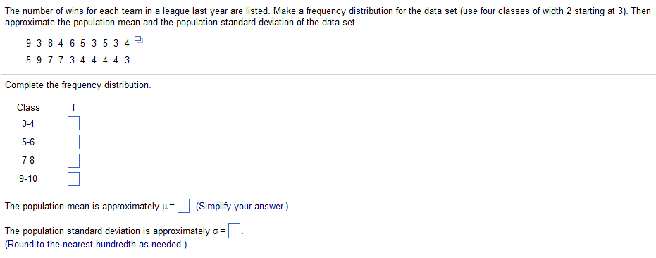Open the data set popup icon
656x258 pixels.
(x=139, y=40)
